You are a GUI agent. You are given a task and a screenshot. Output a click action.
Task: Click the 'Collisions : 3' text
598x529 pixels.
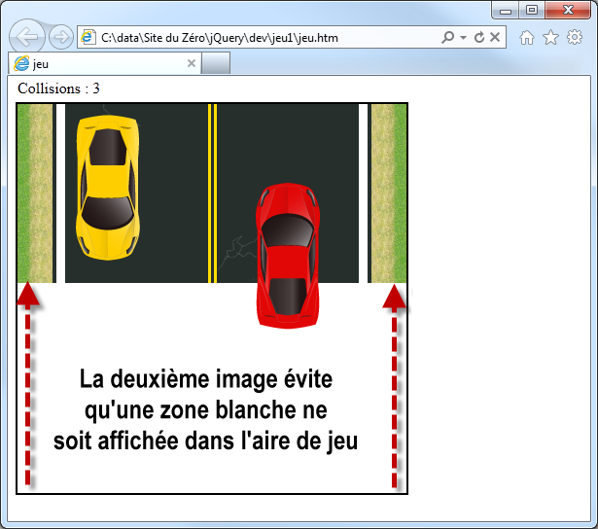click(x=58, y=88)
